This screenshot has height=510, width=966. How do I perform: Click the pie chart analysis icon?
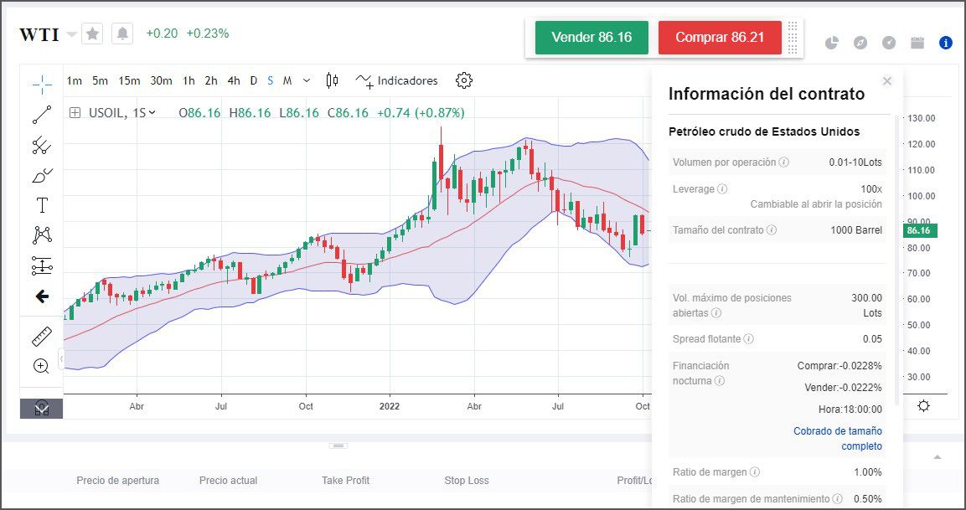click(831, 42)
